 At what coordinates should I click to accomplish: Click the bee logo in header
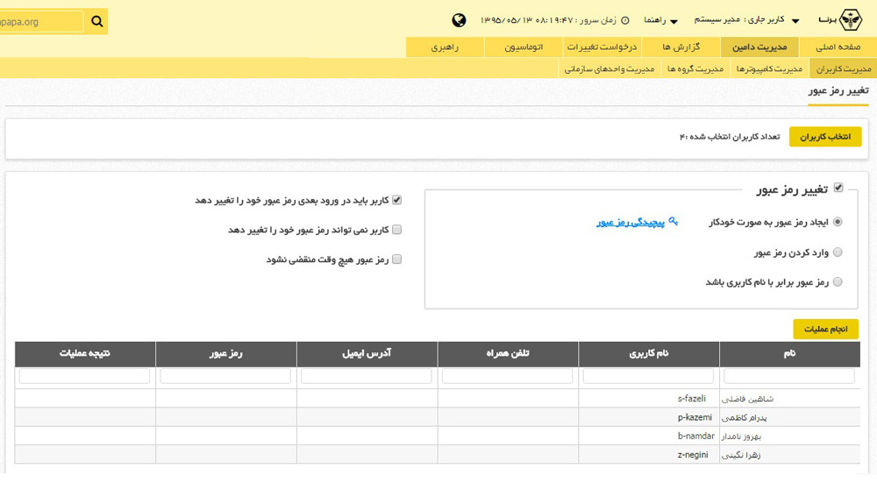point(852,19)
